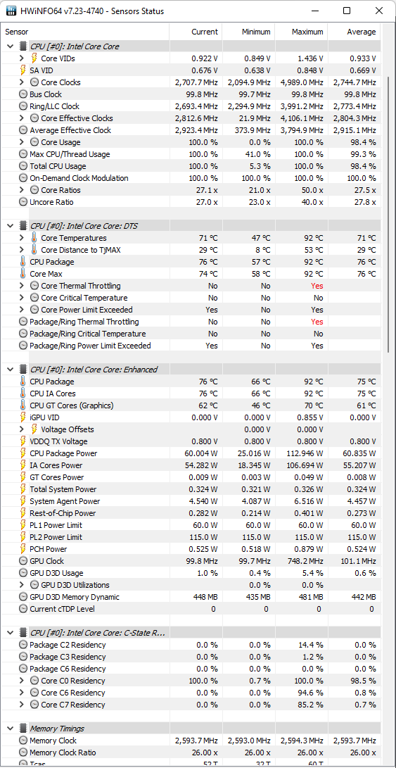The height and width of the screenshot is (768, 396).
Task: Click the thermometer icon beside CPU GT Cores (Graphics)
Action: coord(23,405)
